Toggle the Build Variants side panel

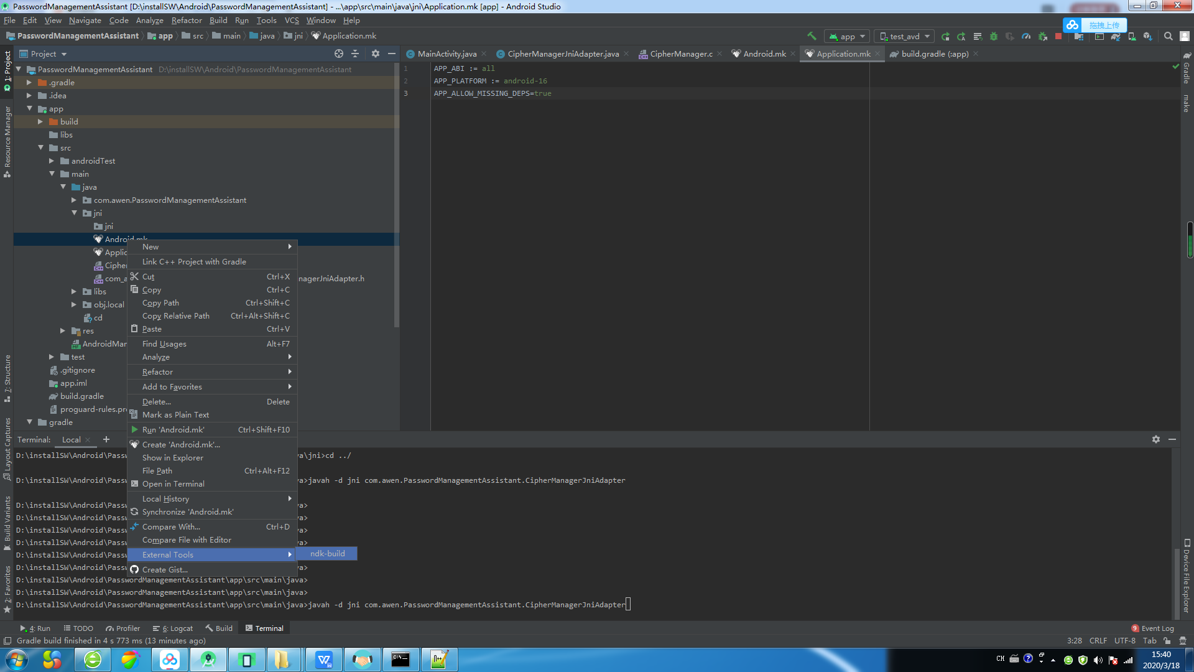coord(7,523)
